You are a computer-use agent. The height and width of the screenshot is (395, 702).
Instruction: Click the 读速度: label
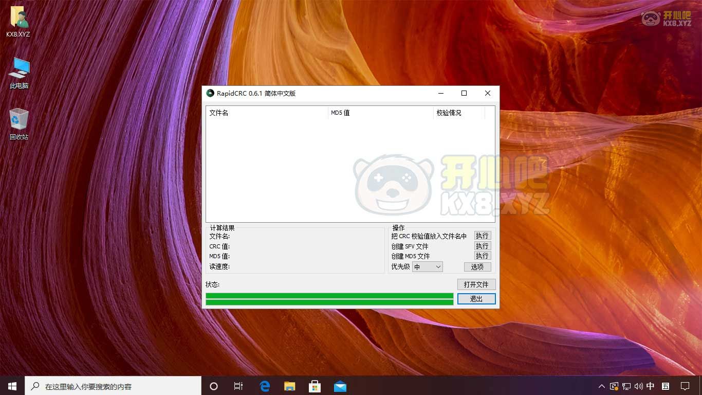point(219,266)
